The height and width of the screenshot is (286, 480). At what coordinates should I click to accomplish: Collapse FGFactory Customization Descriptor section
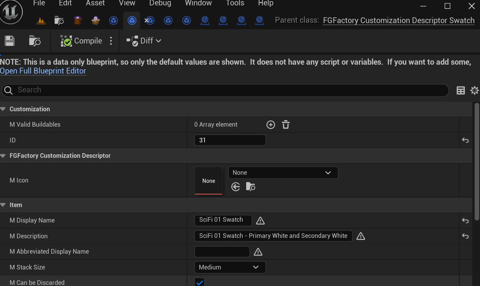point(3,156)
